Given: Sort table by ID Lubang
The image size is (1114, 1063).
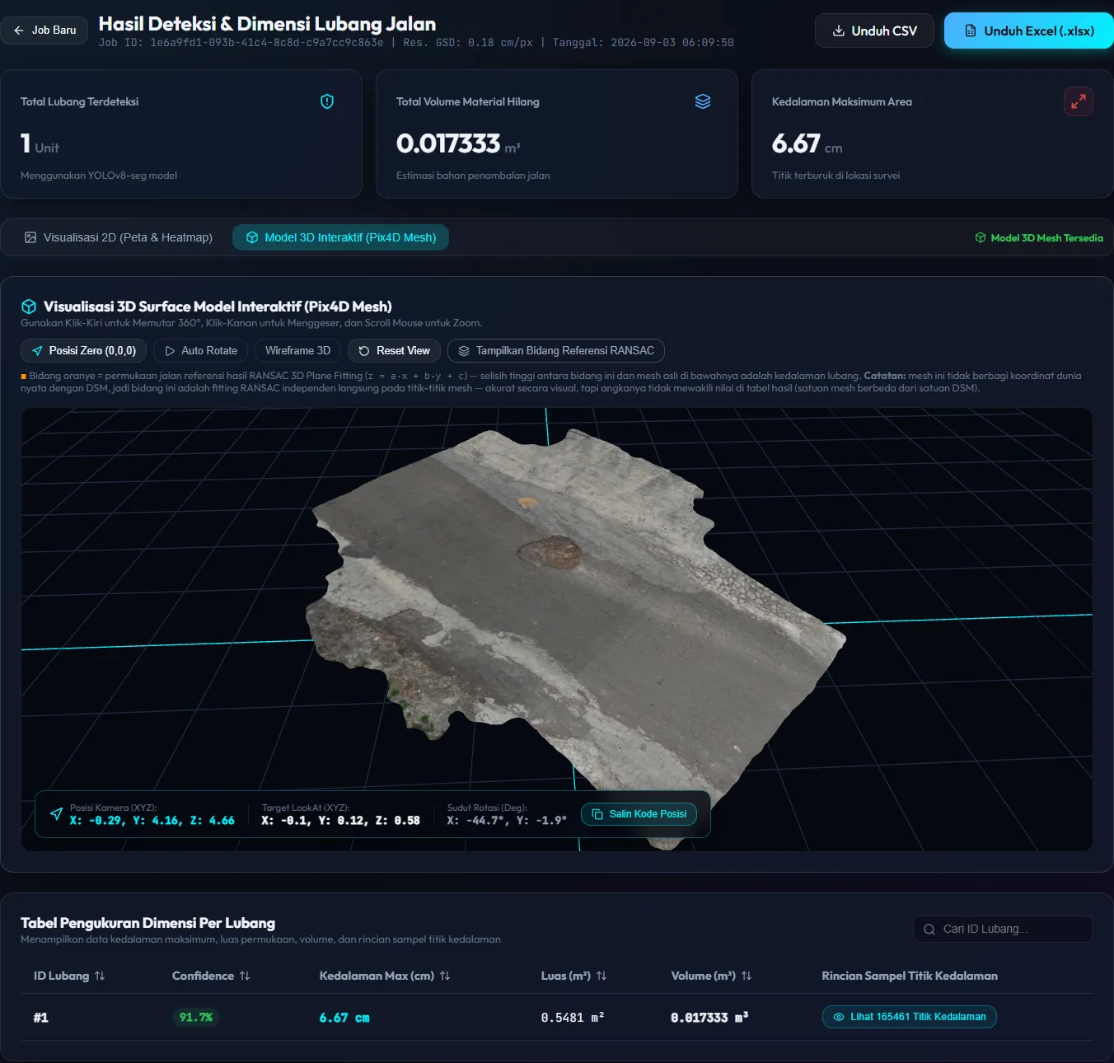Looking at the screenshot, I should click(x=69, y=976).
